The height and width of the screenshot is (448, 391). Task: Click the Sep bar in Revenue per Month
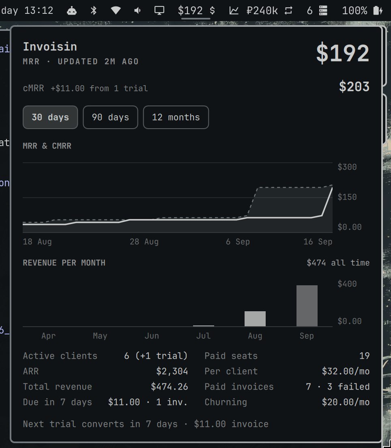tap(307, 306)
